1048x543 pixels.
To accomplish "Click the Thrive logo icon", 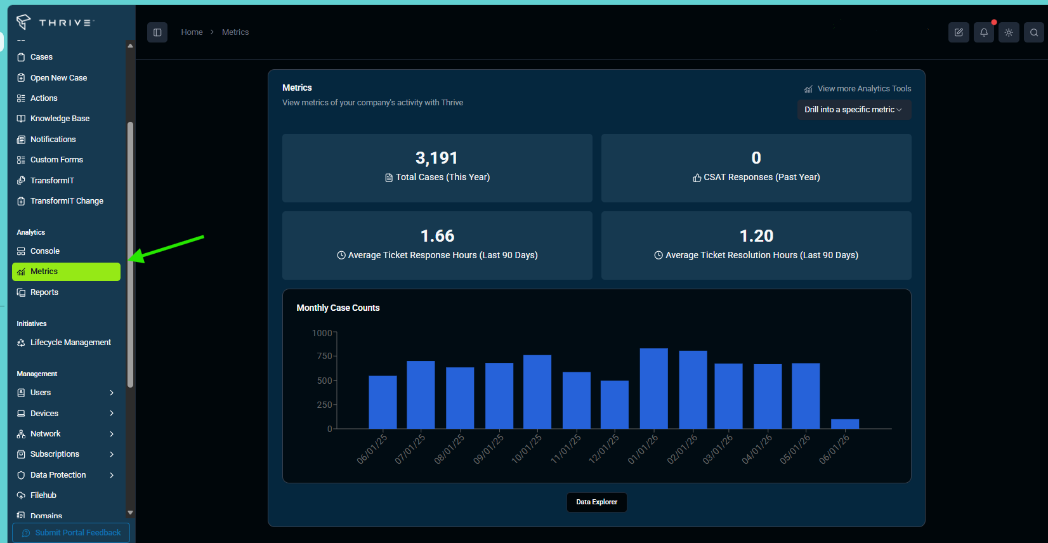I will (23, 22).
